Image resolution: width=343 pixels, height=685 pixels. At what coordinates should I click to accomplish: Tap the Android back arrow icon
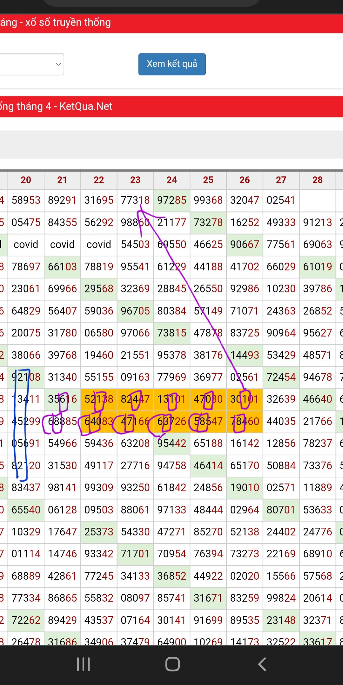click(x=262, y=664)
